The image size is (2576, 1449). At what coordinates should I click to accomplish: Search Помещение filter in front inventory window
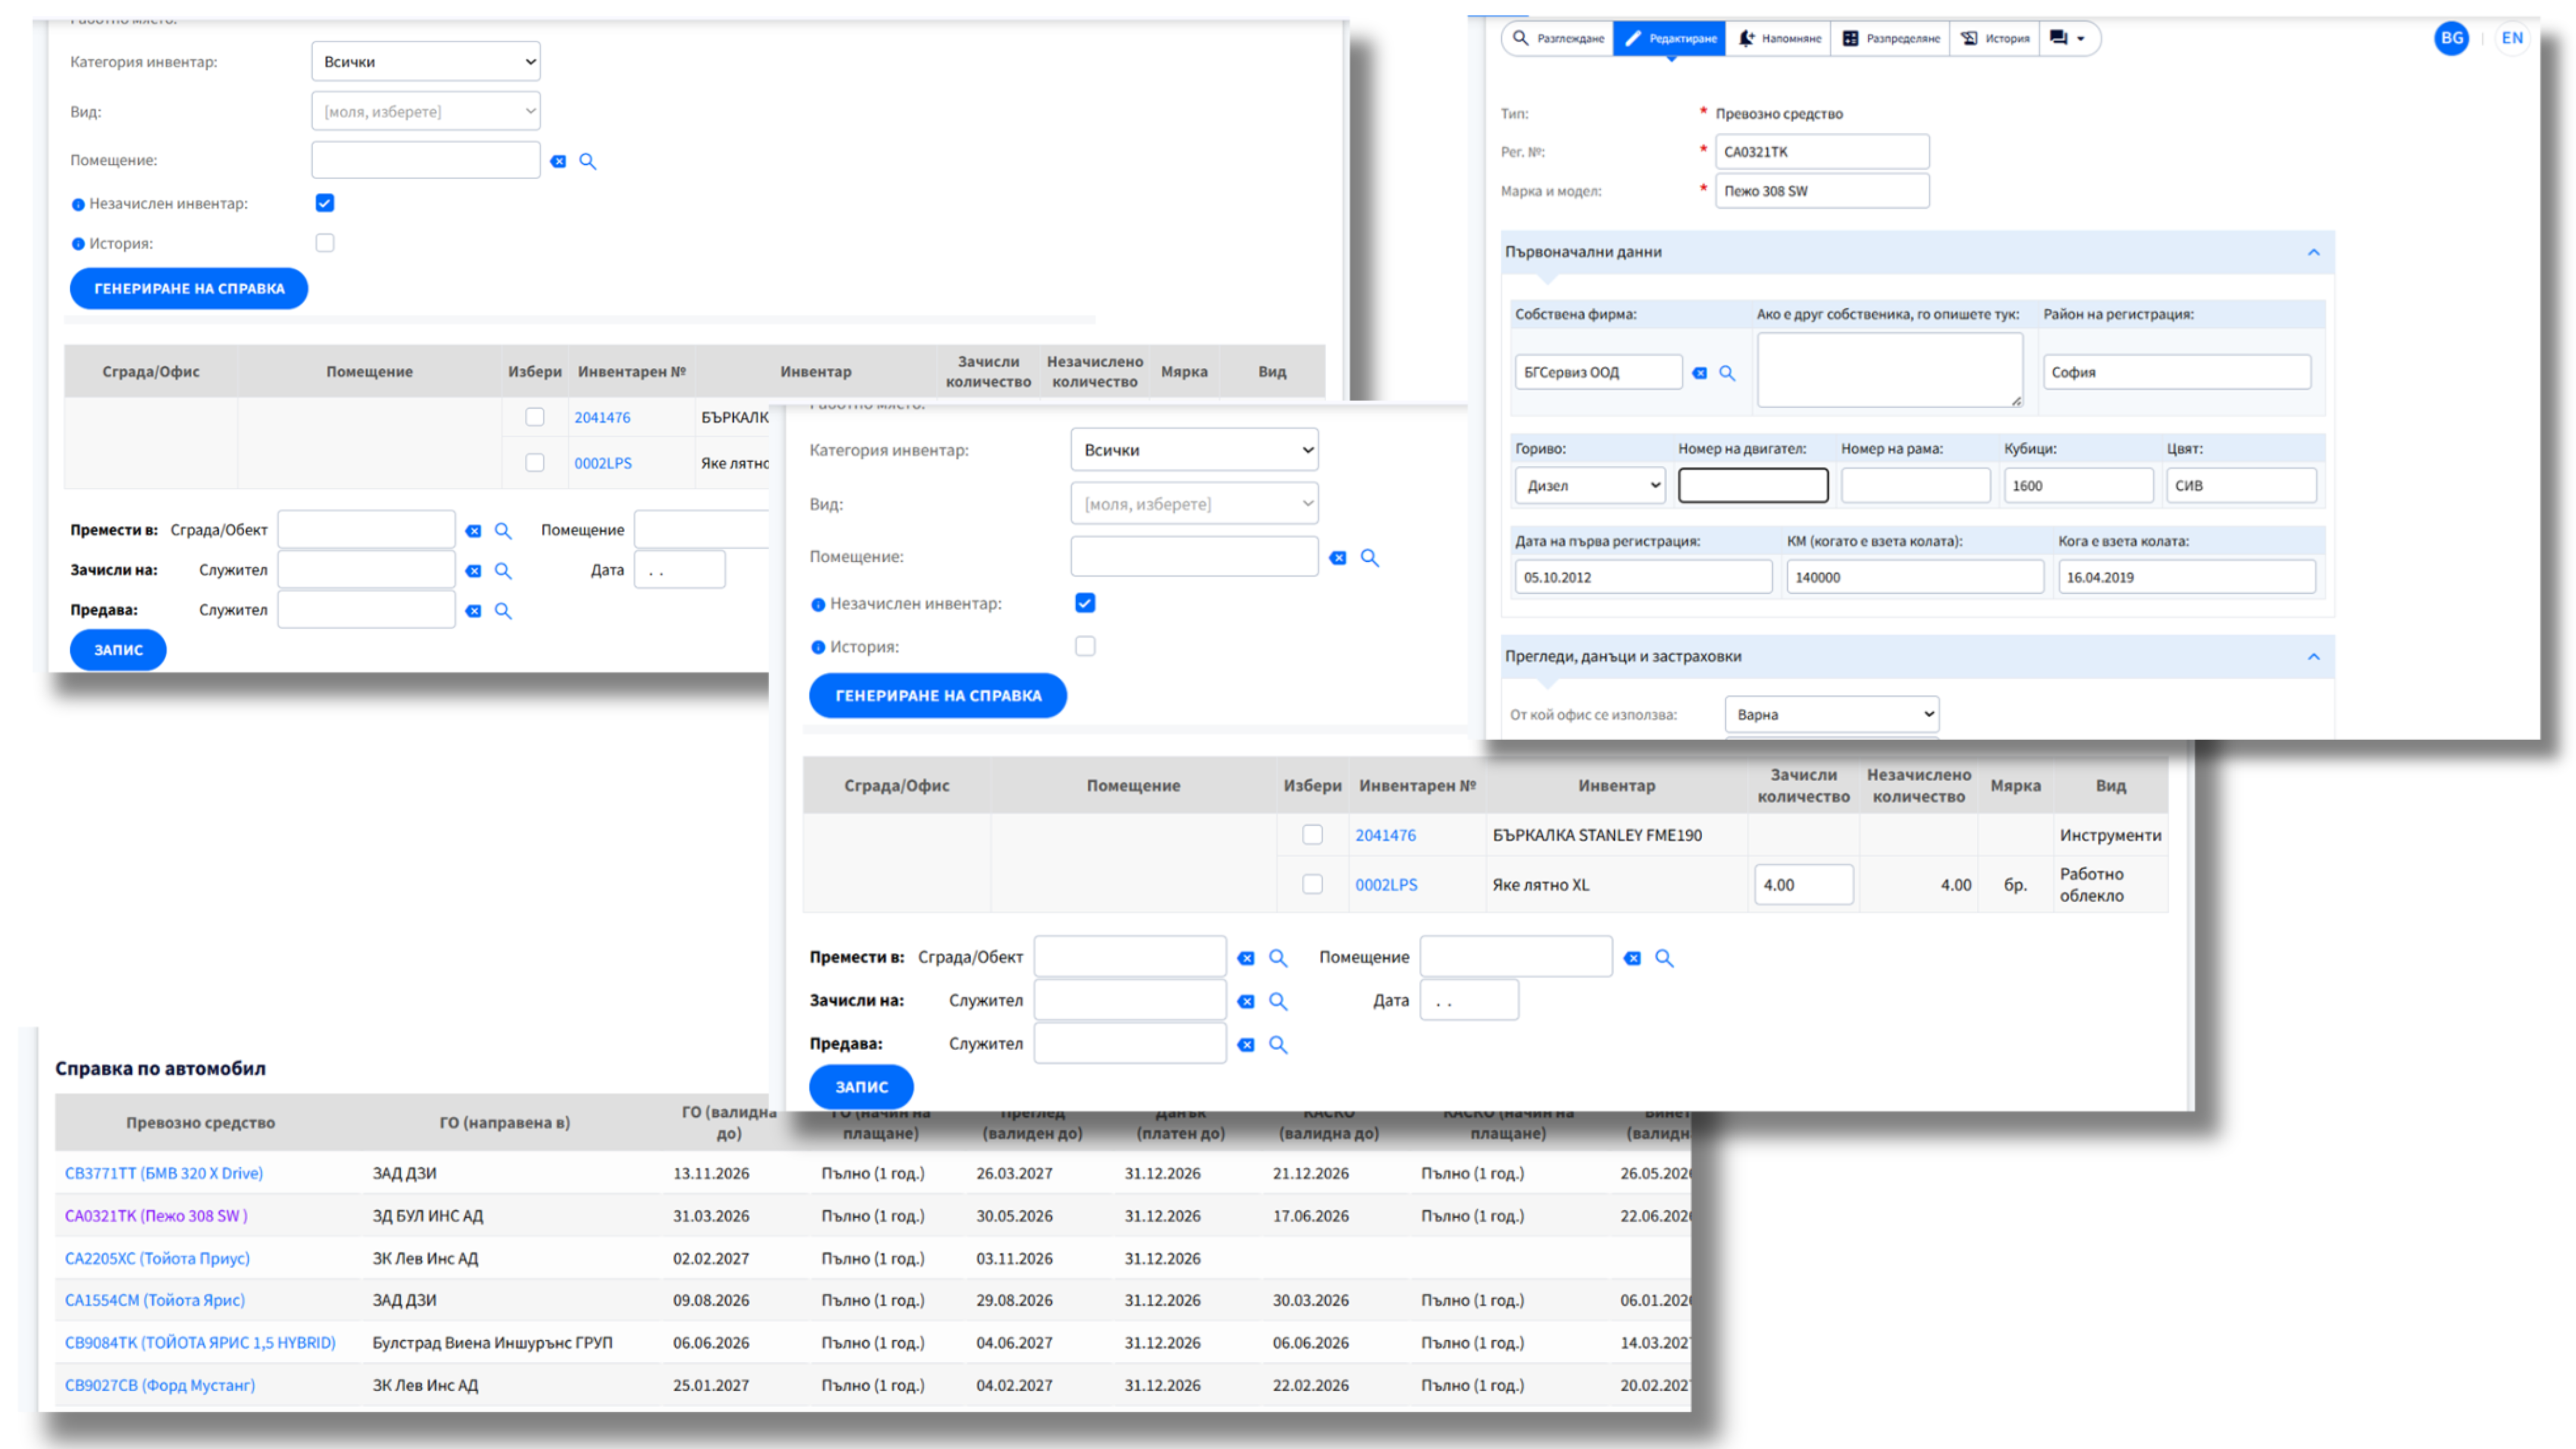click(x=1370, y=558)
